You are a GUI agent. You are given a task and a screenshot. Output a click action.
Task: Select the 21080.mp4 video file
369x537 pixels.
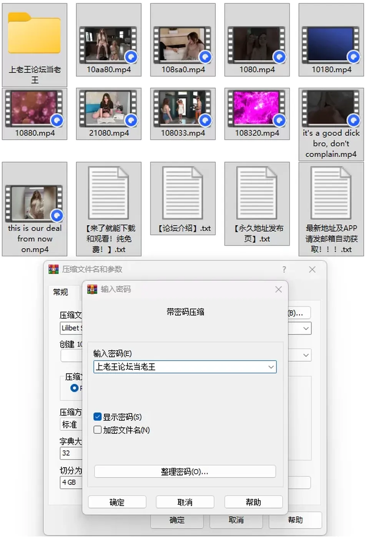108,114
